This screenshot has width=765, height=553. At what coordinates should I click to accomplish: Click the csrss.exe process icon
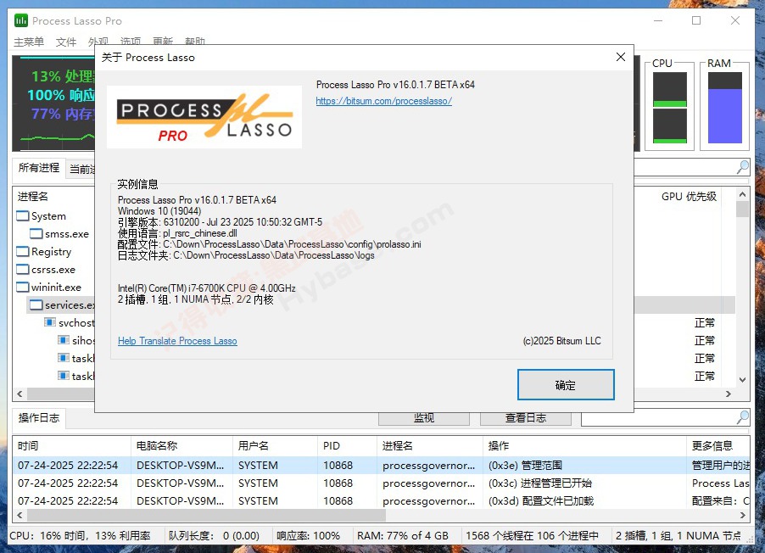pyautogui.click(x=22, y=270)
